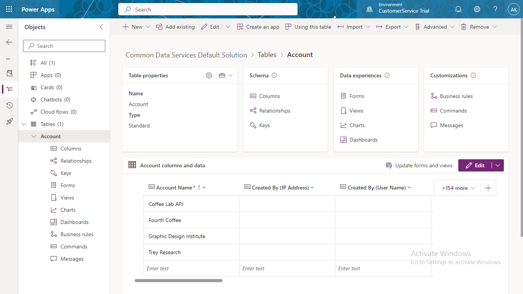Open the Advanced menu in toolbar
The width and height of the screenshot is (523, 294).
pyautogui.click(x=435, y=27)
